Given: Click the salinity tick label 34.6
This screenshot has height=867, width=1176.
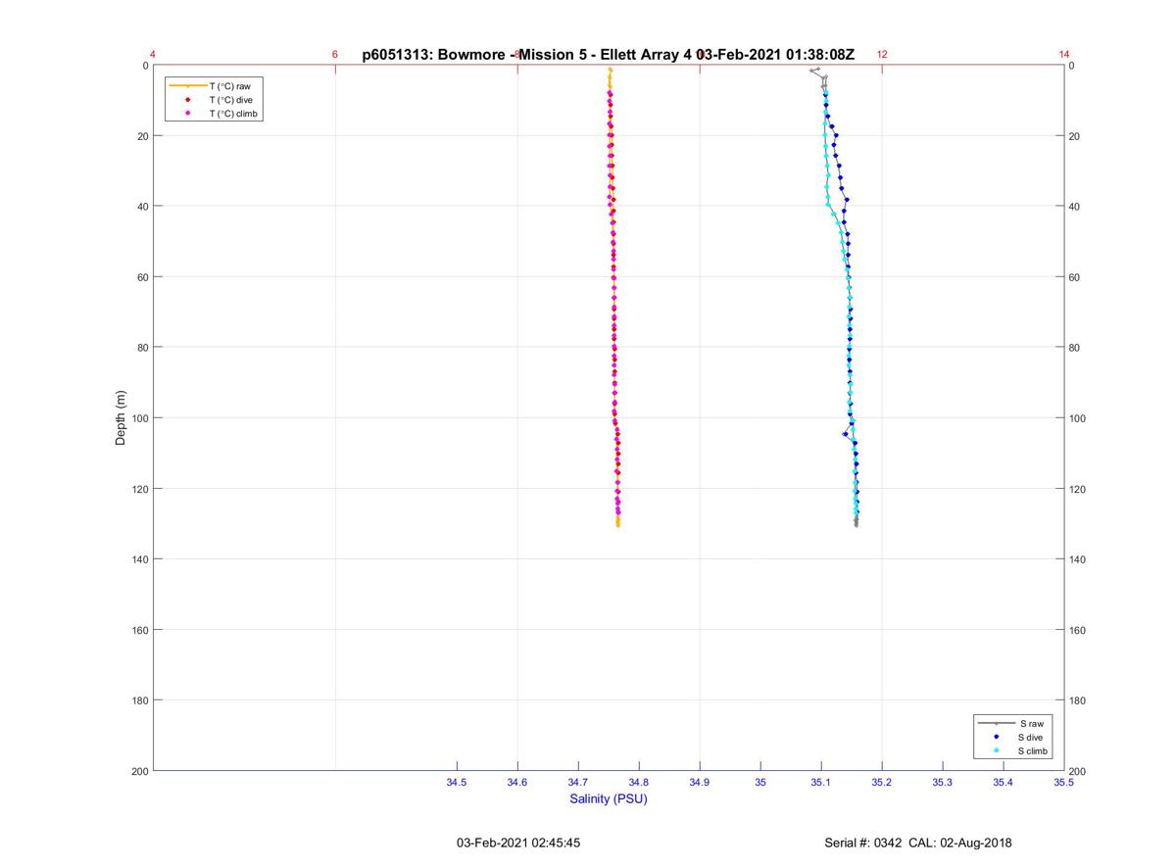Looking at the screenshot, I should pos(517,783).
